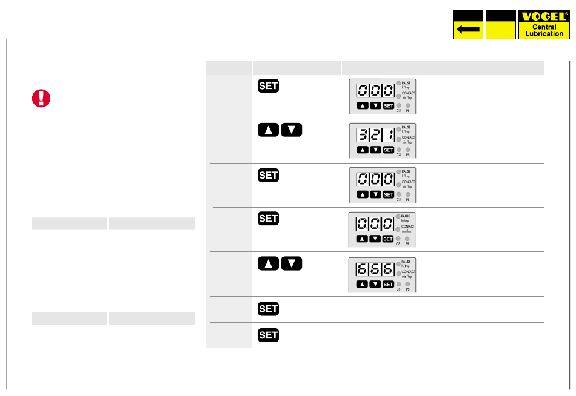The image size is (576, 396).
Task: Click the small up arrow on first panel
Action: [x=363, y=106]
